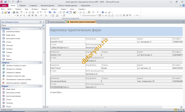Open the Надстройки tab
The width and height of the screenshot is (185, 112).
pyautogui.click(x=86, y=6)
